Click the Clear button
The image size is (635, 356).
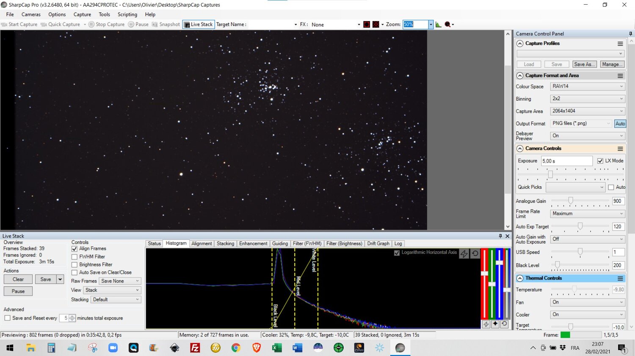pos(18,279)
